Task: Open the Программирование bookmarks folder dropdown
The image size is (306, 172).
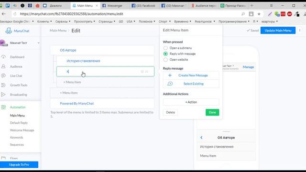Action: (234, 21)
